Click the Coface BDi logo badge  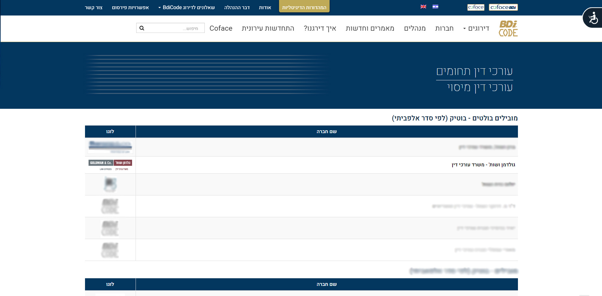(x=503, y=7)
